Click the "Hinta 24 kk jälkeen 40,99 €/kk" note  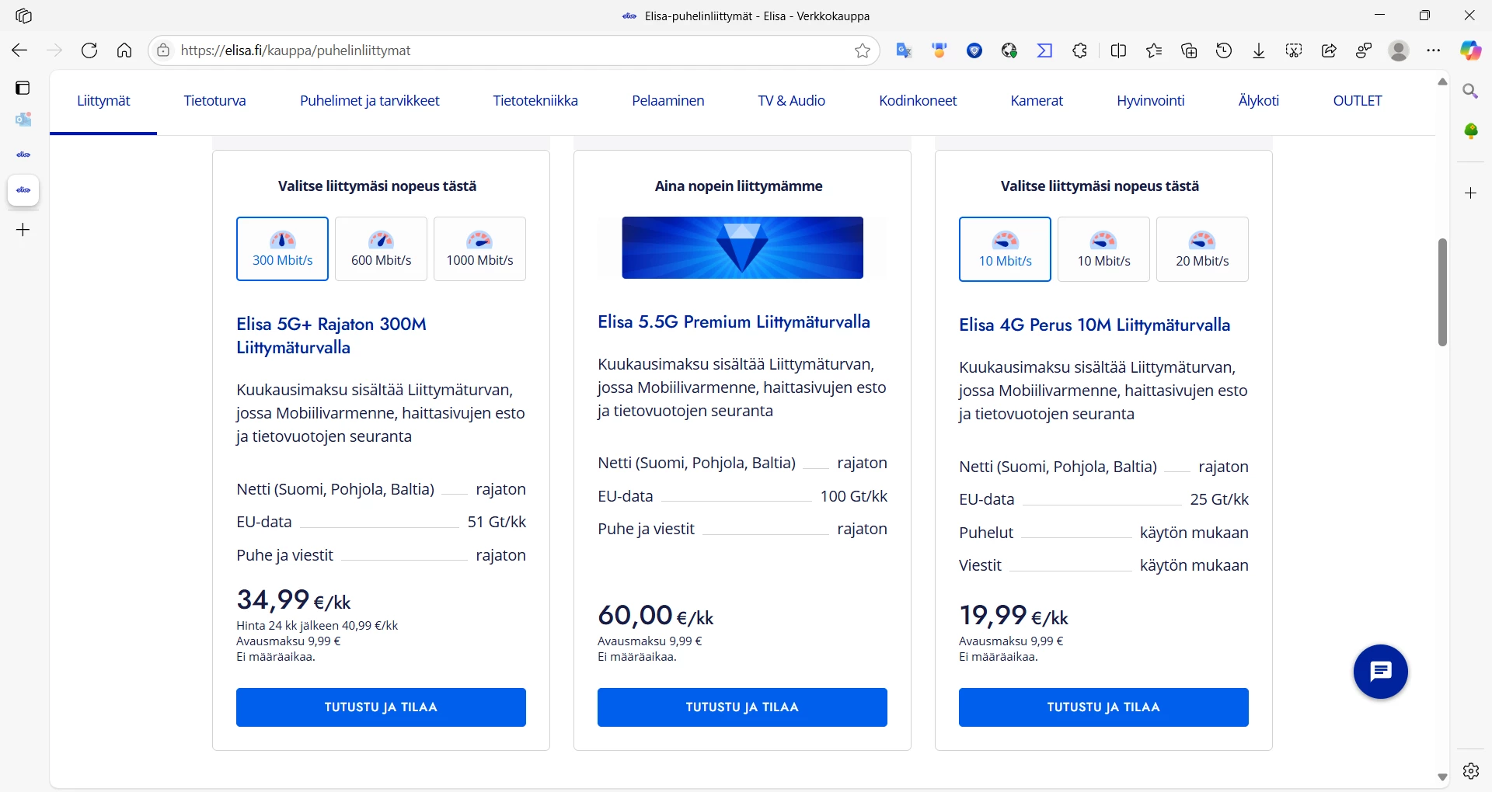coord(317,626)
